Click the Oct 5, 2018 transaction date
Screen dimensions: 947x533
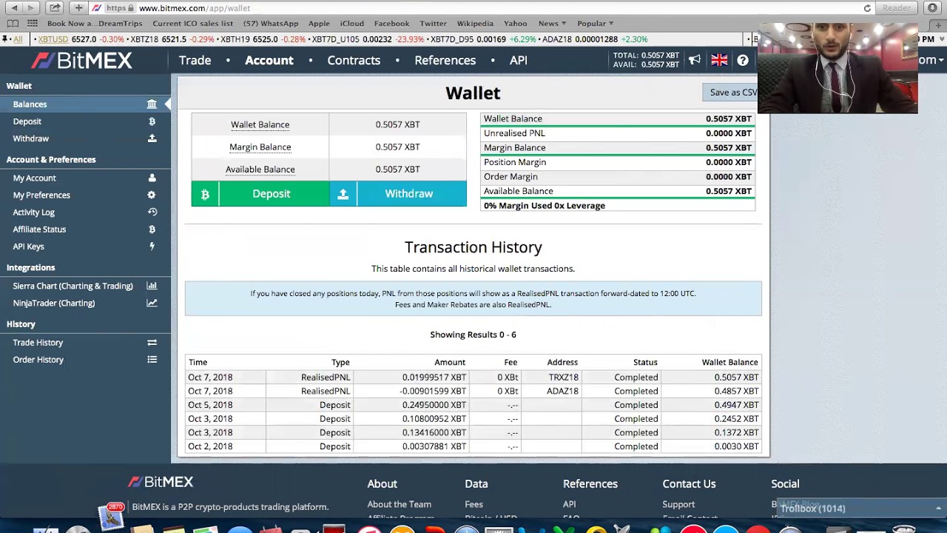pyautogui.click(x=210, y=405)
